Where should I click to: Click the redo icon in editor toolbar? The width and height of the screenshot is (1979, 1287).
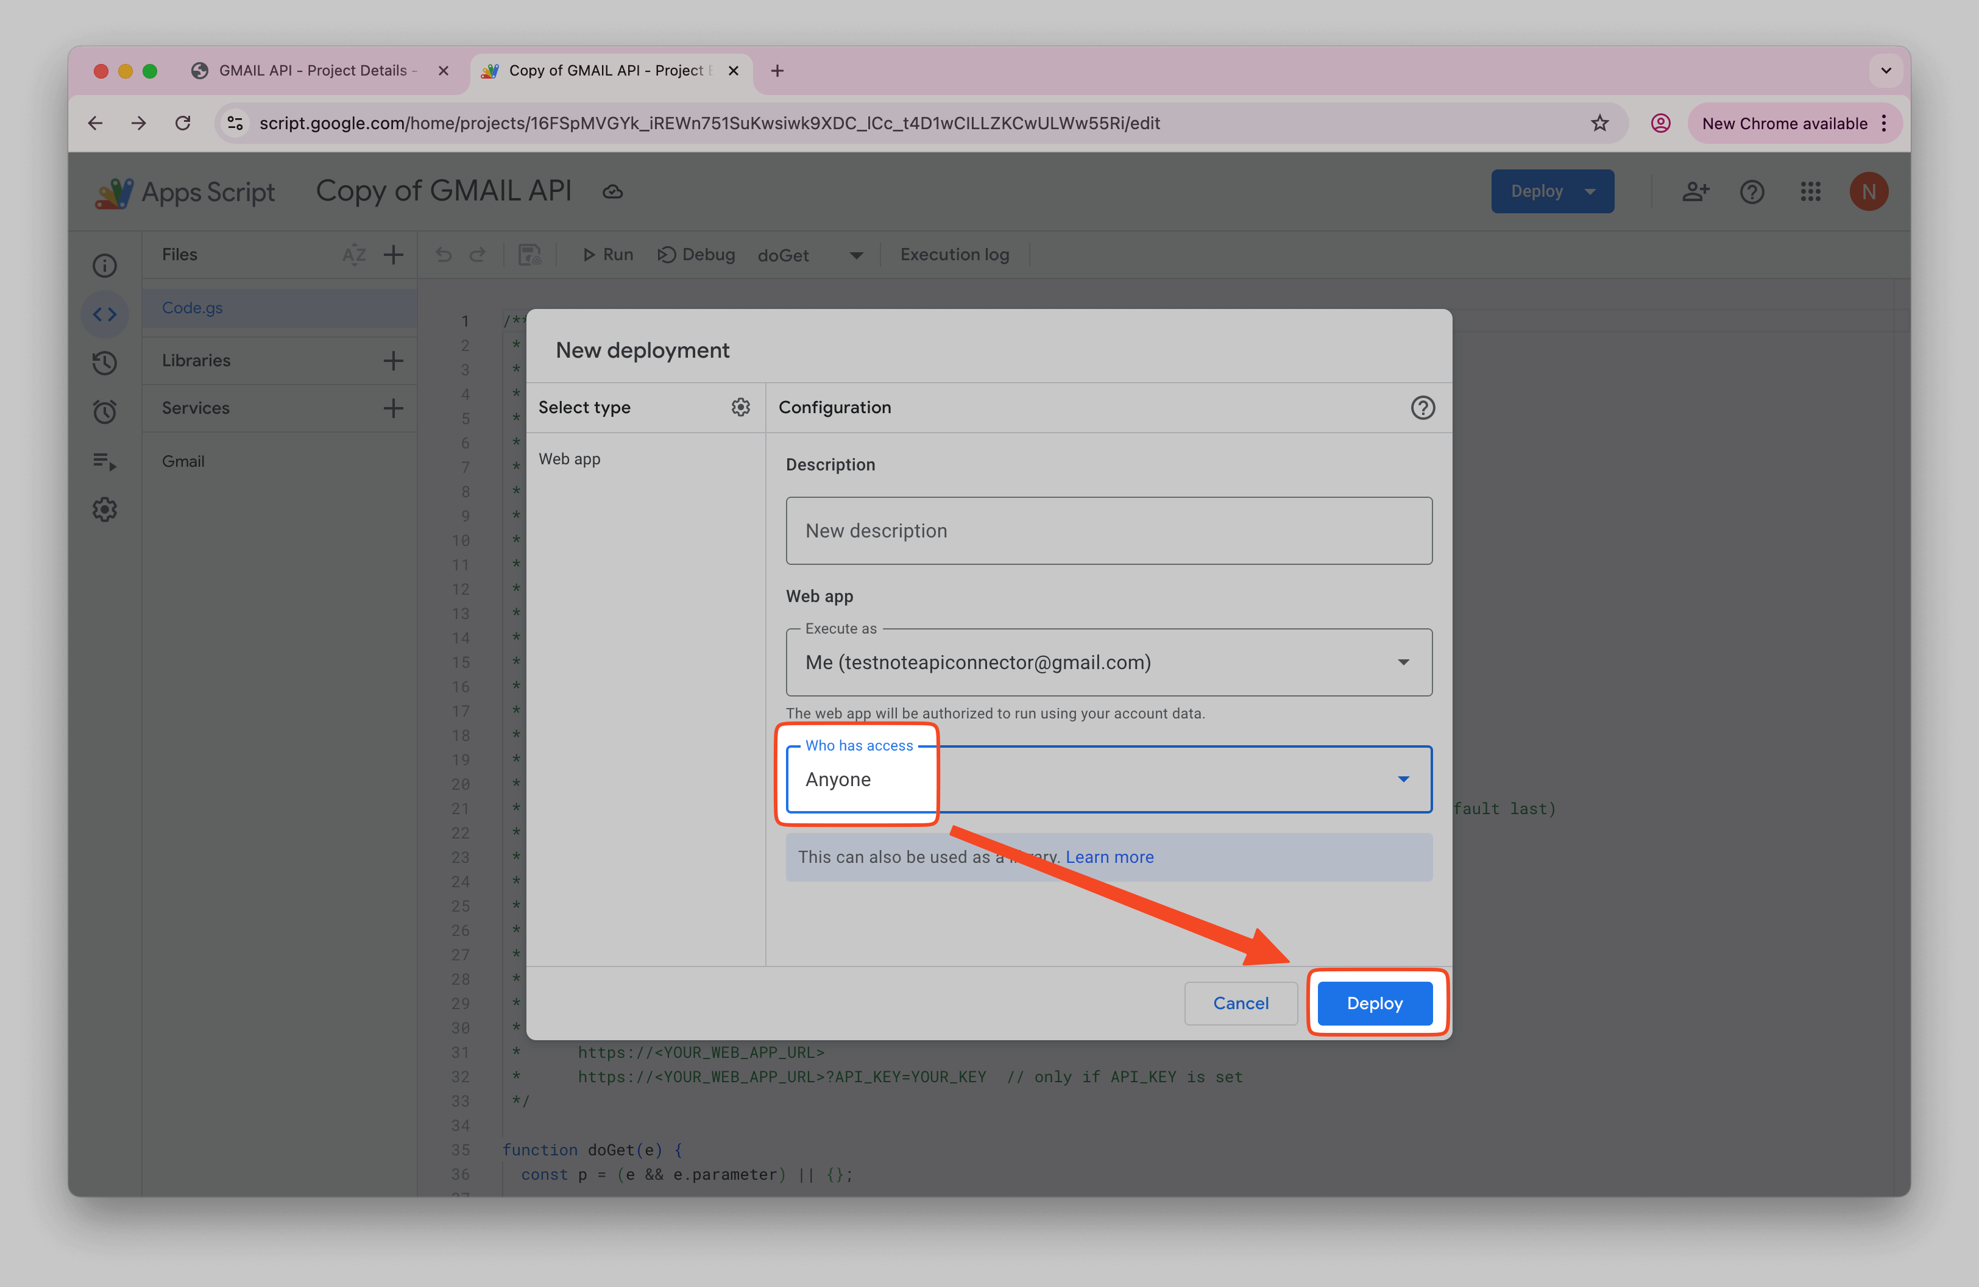477,254
